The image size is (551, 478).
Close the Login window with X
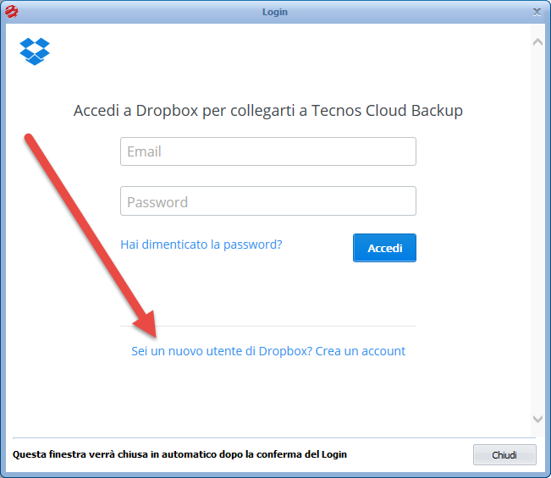(x=537, y=12)
